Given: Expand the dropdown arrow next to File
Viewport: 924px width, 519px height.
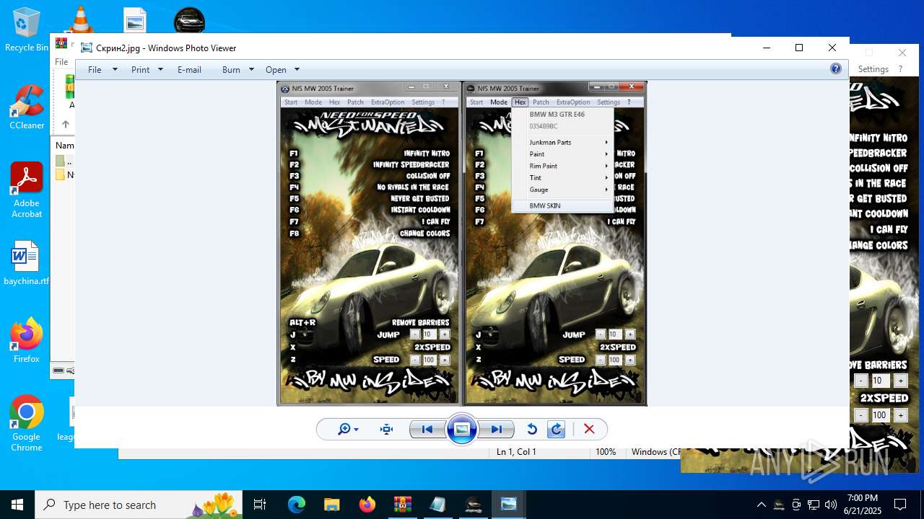Looking at the screenshot, I should (x=114, y=69).
